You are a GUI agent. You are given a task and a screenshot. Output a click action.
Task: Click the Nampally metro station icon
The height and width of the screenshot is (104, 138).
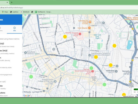click(x=131, y=73)
